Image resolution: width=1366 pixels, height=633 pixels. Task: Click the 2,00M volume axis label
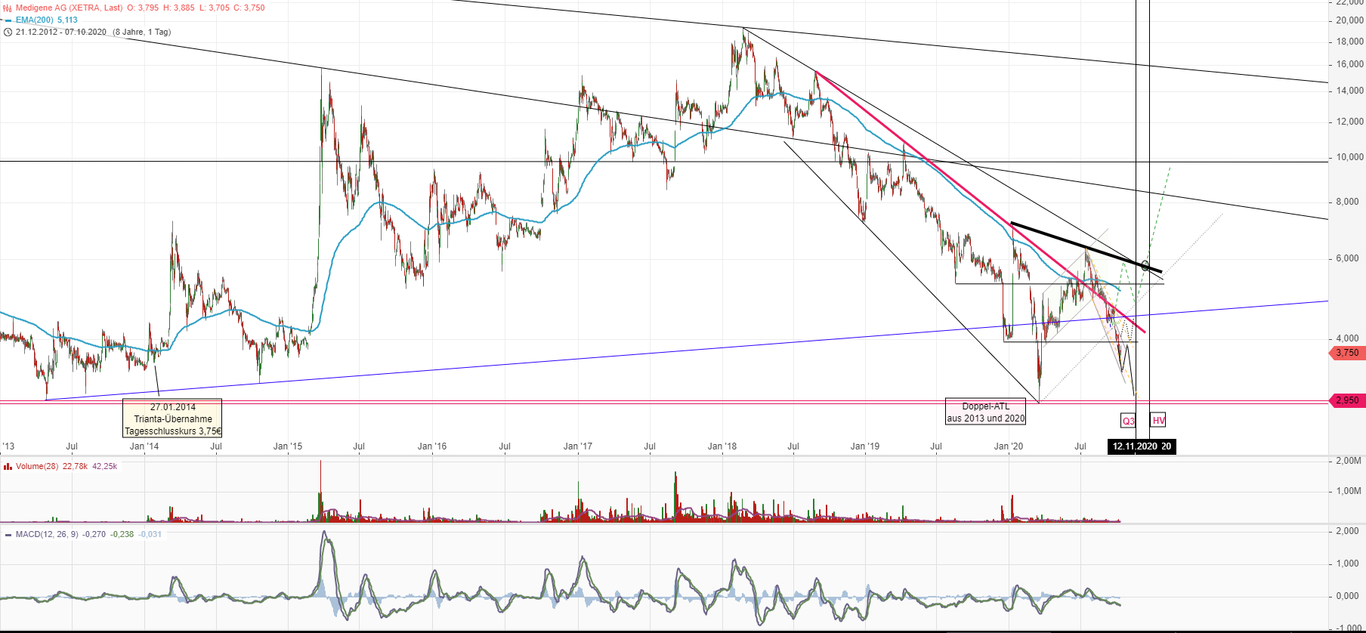pos(1349,461)
